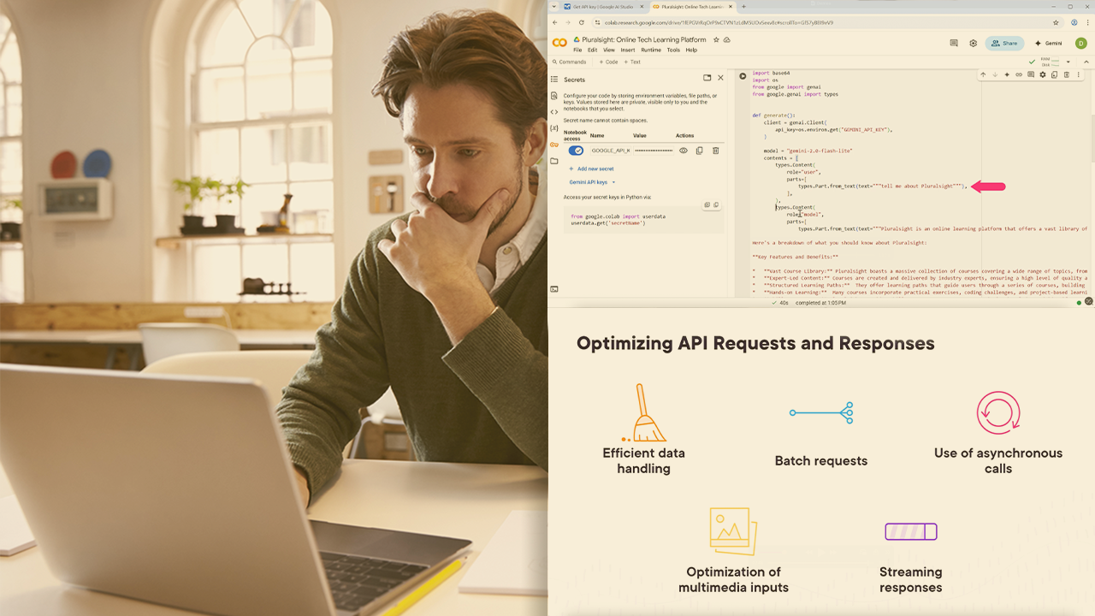
Task: Open the Files folder icon in sidebar
Action: (x=554, y=161)
